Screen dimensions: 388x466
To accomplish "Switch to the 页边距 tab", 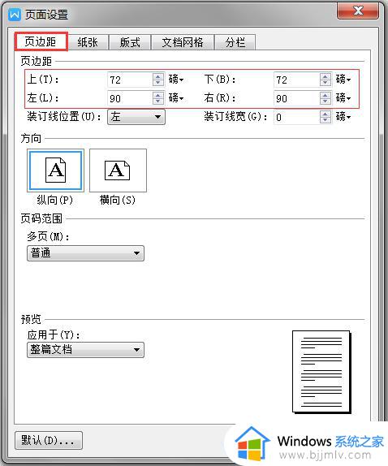I will point(41,41).
